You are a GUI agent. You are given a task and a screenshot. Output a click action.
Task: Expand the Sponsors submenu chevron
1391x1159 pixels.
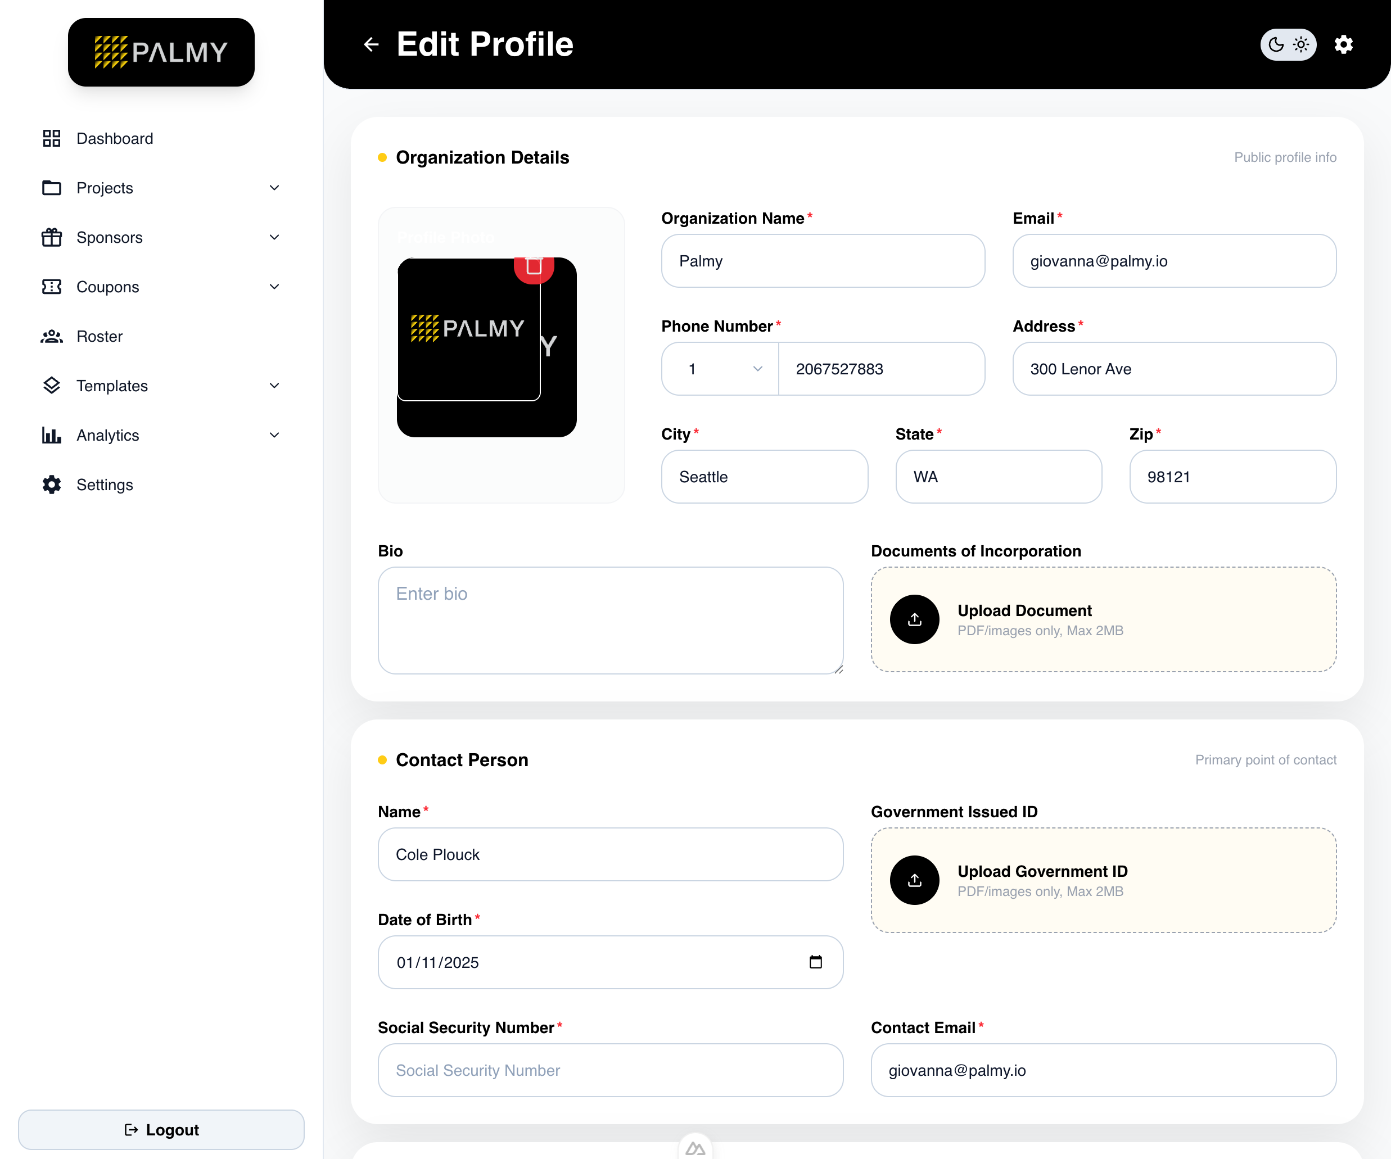(274, 237)
